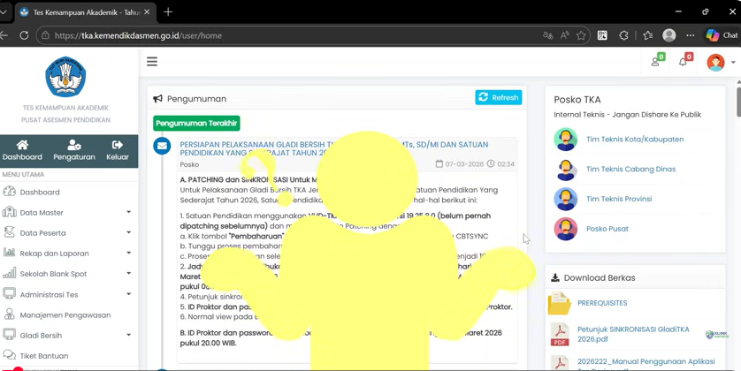Click the Dashboard gauge icon in menu

10,192
